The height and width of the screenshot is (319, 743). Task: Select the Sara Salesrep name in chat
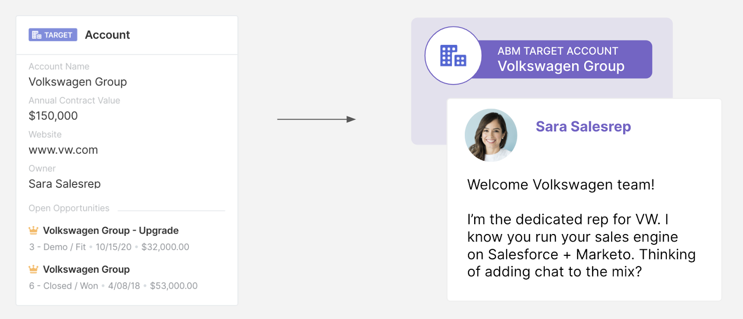[x=583, y=126]
